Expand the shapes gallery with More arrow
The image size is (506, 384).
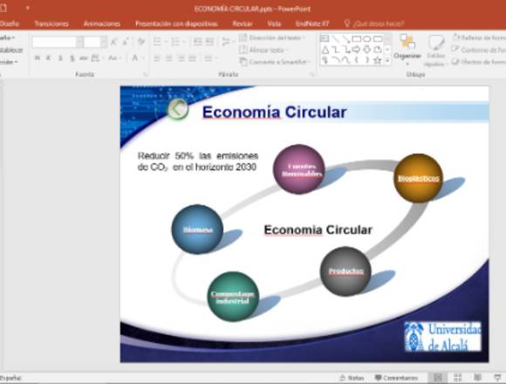coord(387,60)
